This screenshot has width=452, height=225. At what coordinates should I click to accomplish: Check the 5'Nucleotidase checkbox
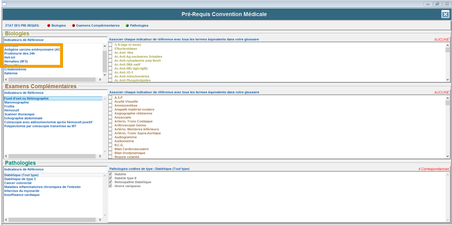(110, 49)
